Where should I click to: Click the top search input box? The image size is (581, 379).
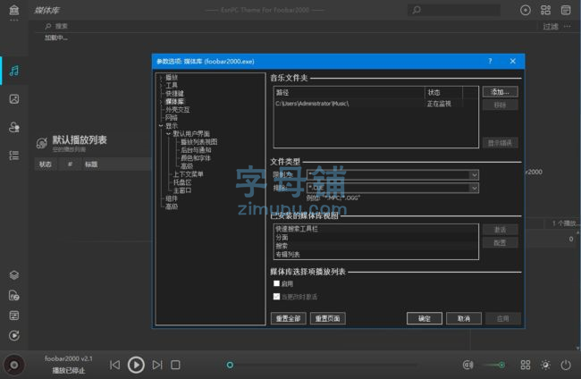[454, 10]
